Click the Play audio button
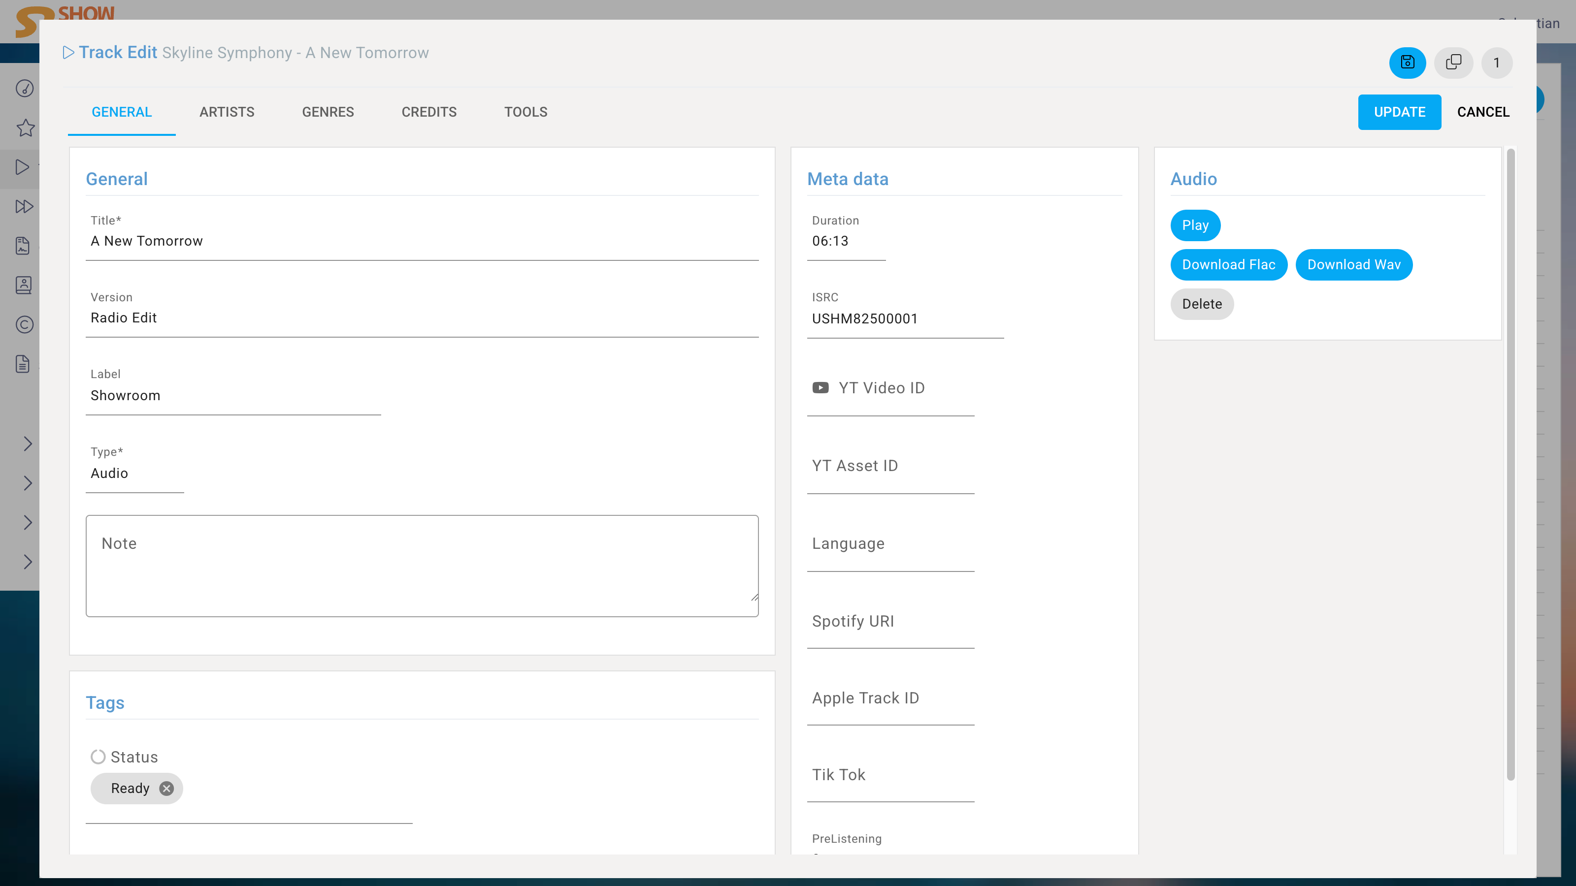This screenshot has width=1576, height=886. pos(1195,225)
